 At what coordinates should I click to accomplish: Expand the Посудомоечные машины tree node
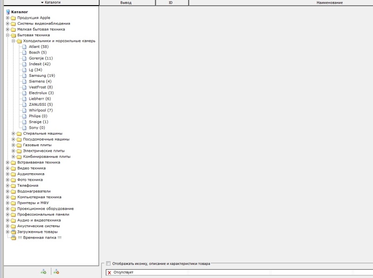[x=14, y=139]
